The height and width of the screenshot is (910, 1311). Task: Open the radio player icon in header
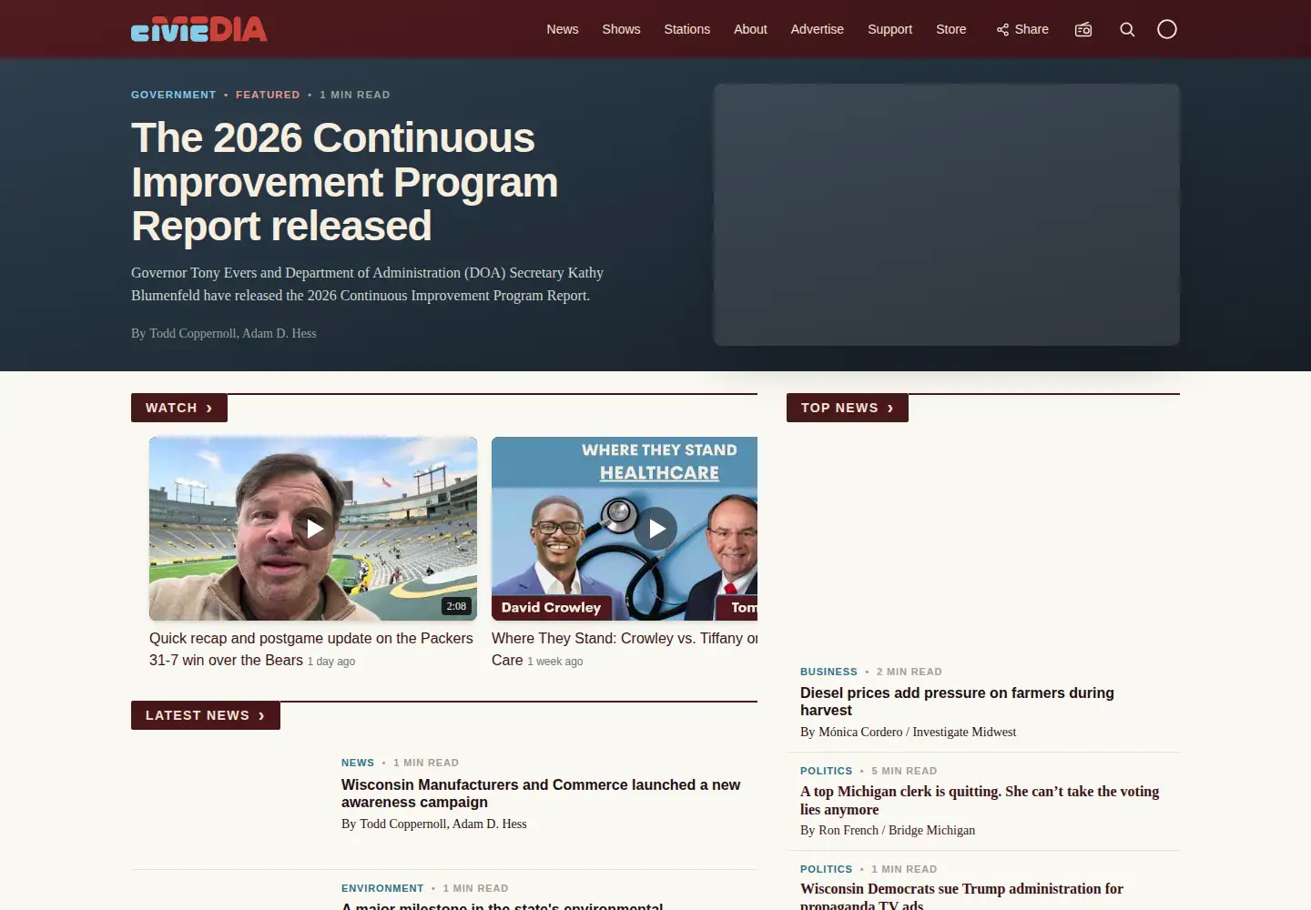(1083, 29)
